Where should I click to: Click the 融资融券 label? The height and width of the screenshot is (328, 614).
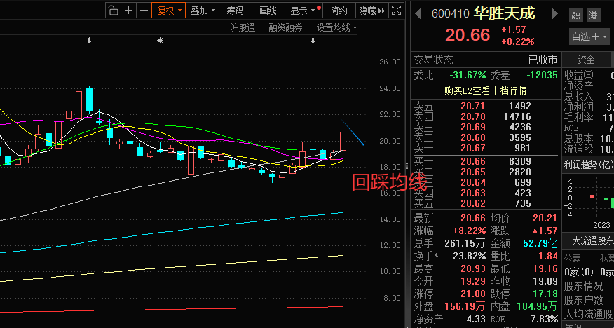pos(285,27)
